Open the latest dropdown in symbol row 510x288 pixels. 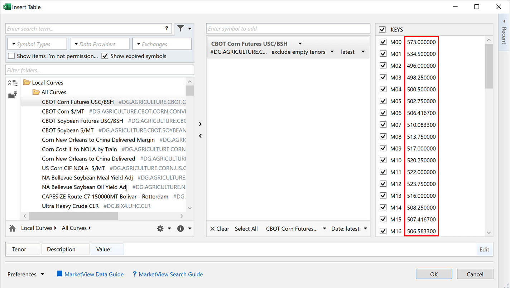click(x=363, y=52)
